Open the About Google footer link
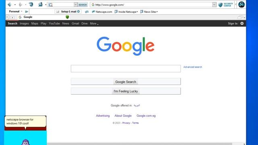Viewport: 258px width, 145px height. point(123,116)
